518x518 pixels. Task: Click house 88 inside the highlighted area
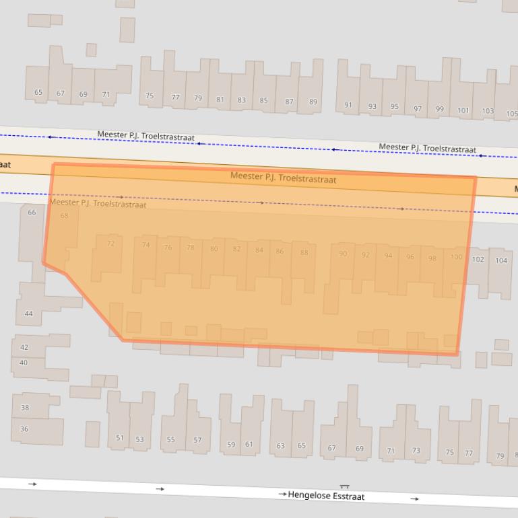click(x=304, y=253)
